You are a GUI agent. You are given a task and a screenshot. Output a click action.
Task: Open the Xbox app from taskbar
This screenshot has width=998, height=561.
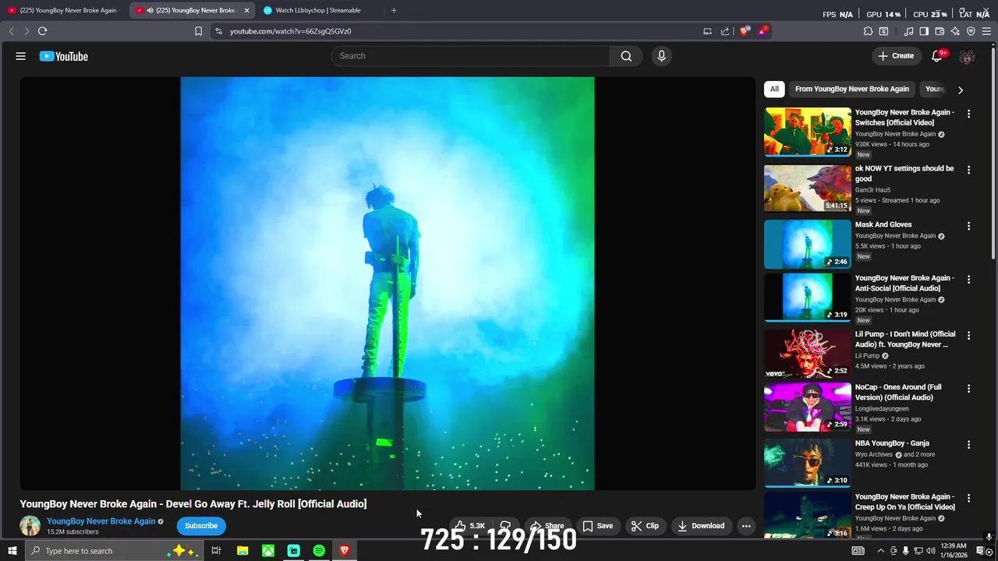pyautogui.click(x=267, y=551)
